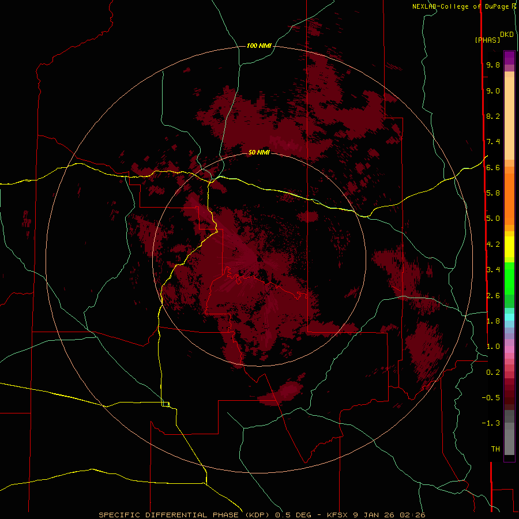Click the 4.2 value on the scale
The height and width of the screenshot is (519, 519).
point(493,244)
